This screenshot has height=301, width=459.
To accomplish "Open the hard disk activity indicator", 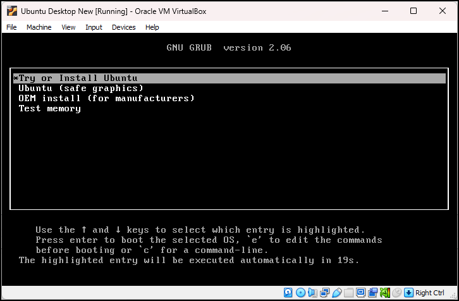I will click(288, 293).
